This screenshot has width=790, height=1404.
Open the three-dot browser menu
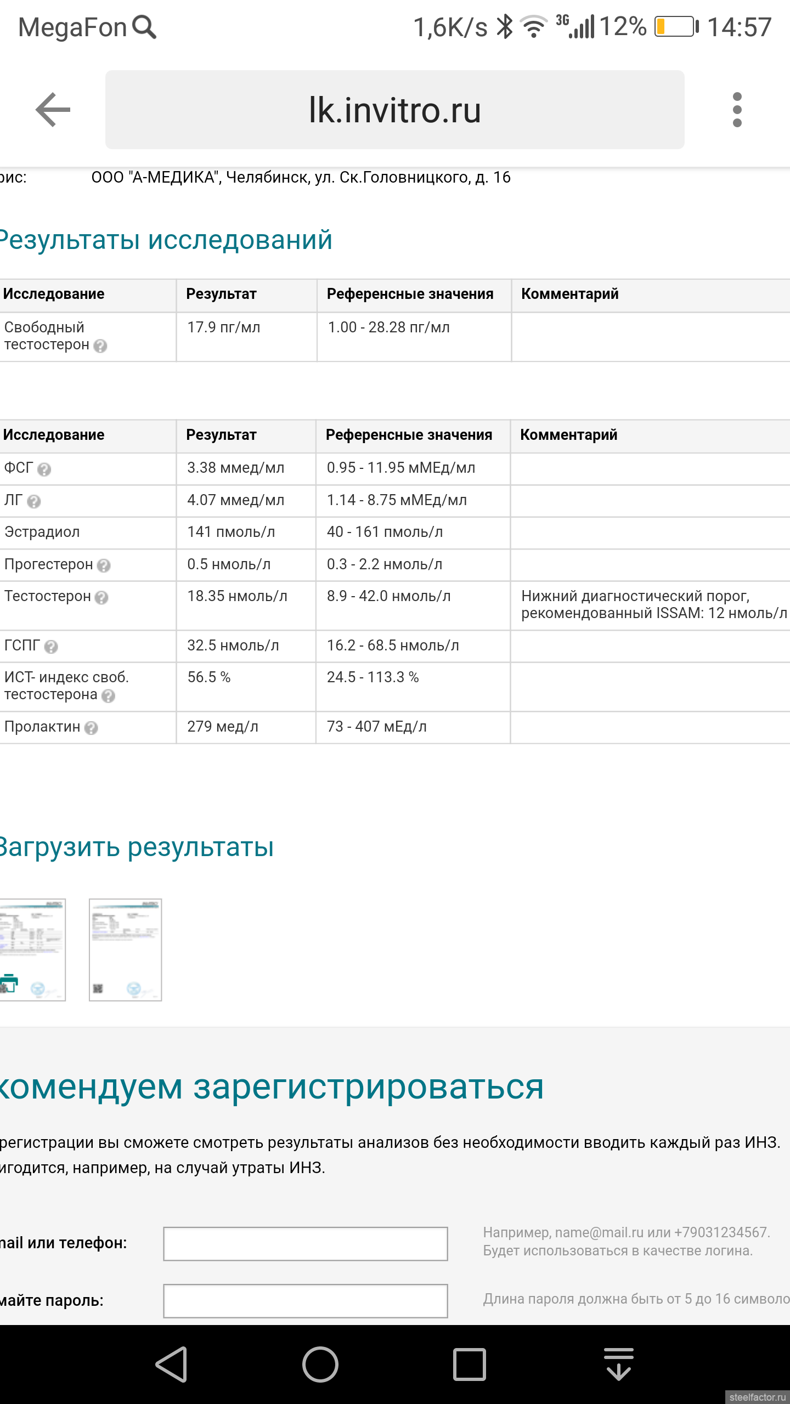click(737, 110)
